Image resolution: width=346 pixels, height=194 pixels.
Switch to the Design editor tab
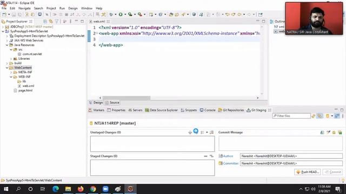tap(96, 102)
